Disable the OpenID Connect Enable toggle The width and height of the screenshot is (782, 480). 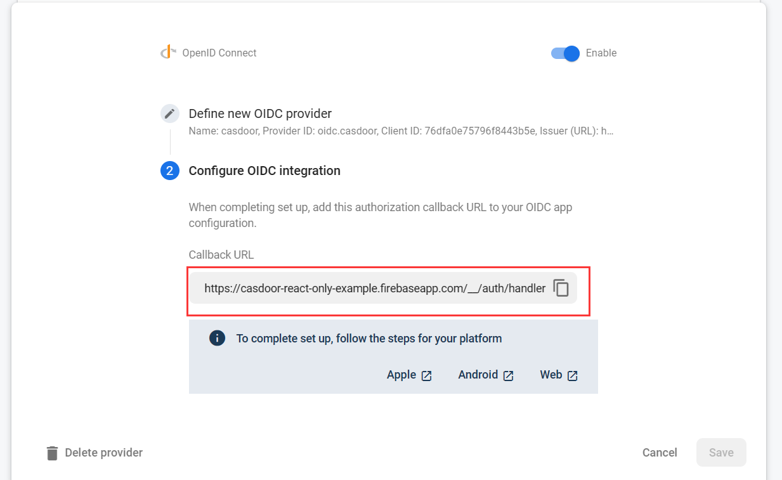pyautogui.click(x=564, y=54)
